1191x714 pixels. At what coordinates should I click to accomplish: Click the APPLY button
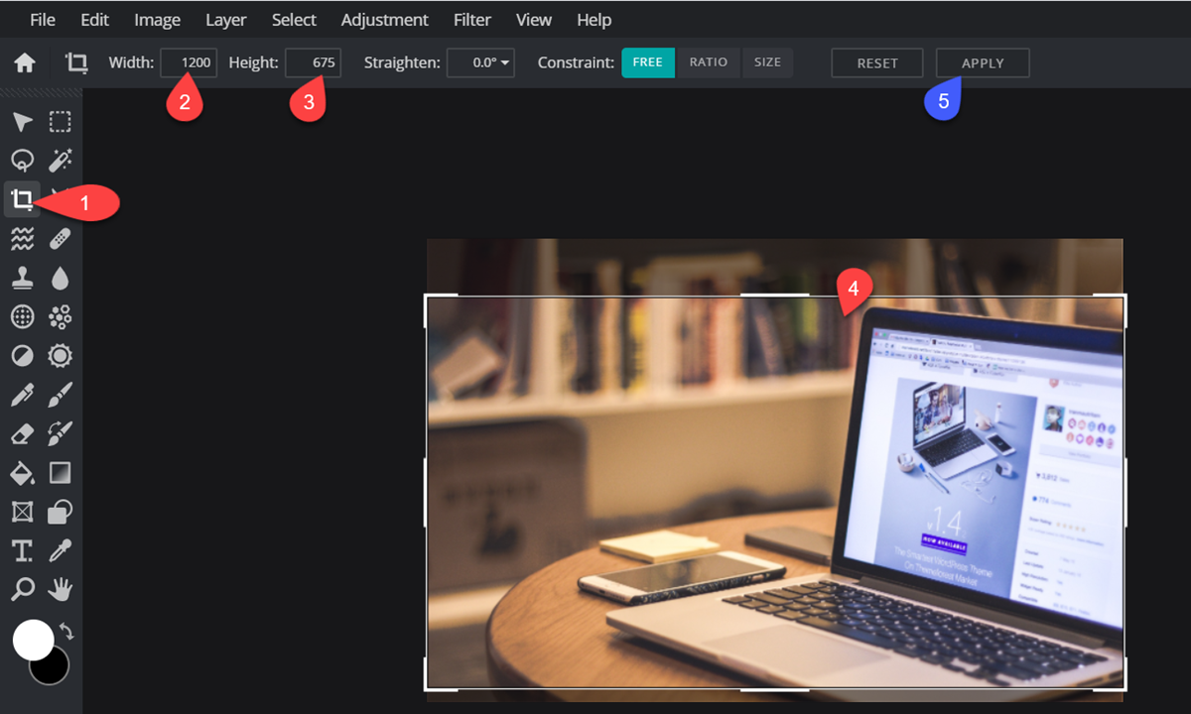983,63
